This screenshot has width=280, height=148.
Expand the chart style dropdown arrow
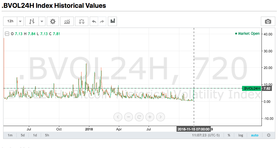pos(42,21)
